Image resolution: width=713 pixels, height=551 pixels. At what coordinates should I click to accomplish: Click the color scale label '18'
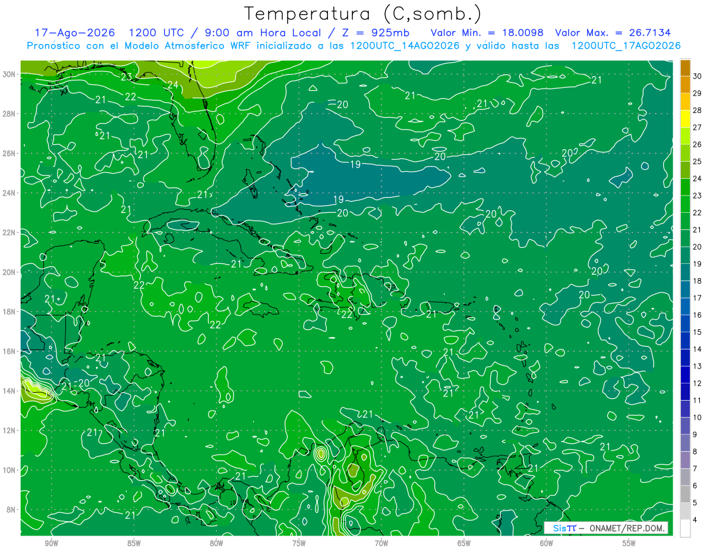698,281
